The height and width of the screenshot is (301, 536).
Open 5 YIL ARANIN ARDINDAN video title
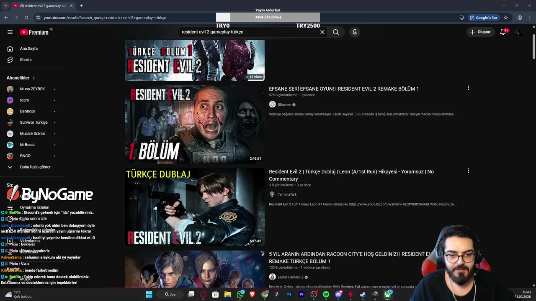pos(350,258)
